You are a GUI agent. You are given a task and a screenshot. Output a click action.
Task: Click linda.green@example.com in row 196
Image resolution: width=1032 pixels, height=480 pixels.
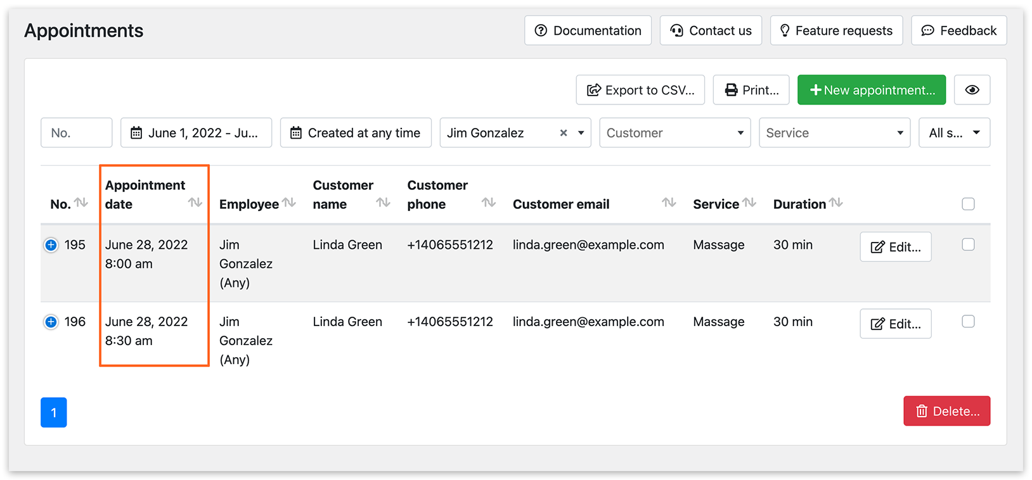(588, 322)
